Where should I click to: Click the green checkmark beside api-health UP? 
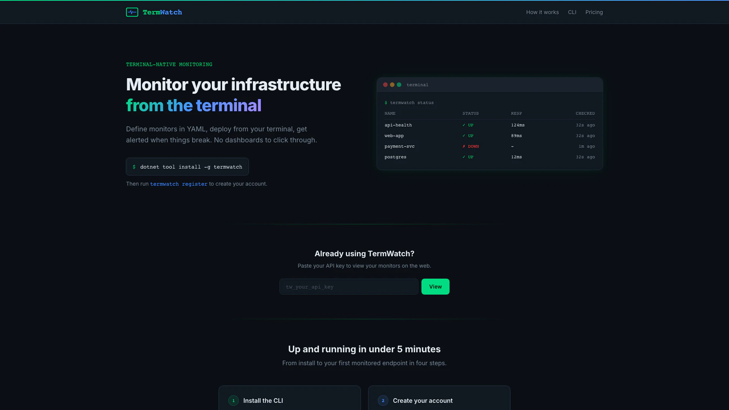pyautogui.click(x=464, y=125)
